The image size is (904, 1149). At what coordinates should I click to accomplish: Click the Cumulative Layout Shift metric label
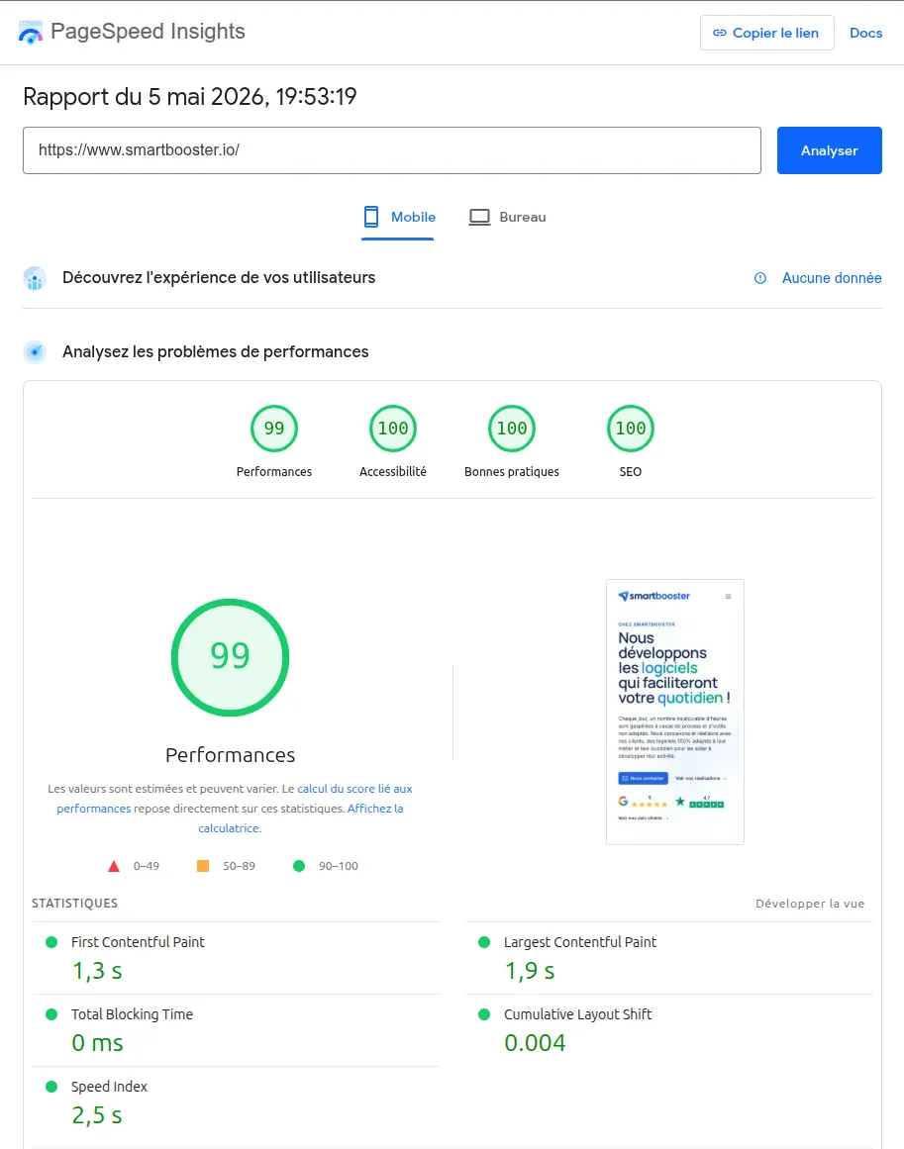577,1014
